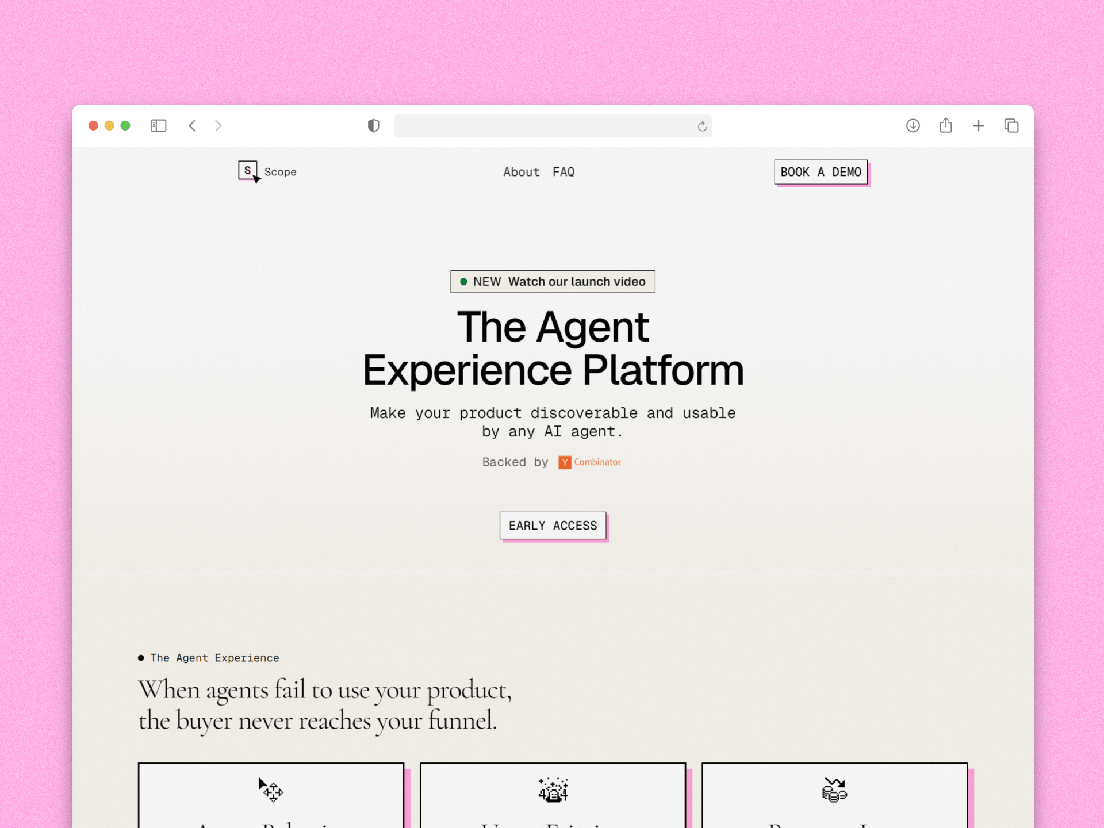Click the cursor-move icon on the first card
The width and height of the screenshot is (1104, 828).
tap(271, 789)
